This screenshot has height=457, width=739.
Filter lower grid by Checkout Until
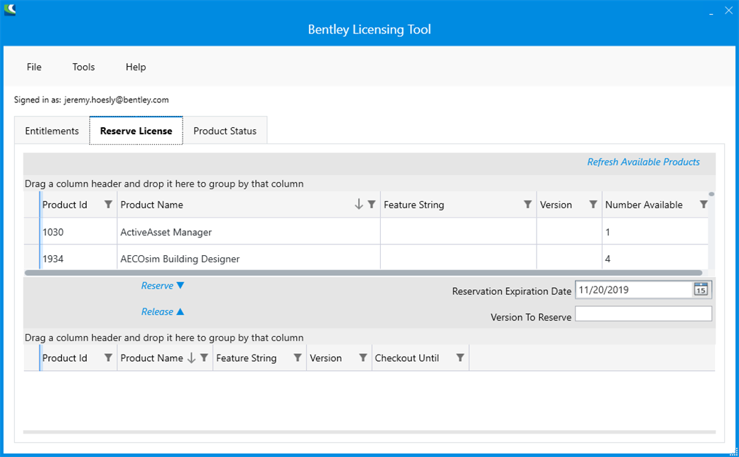(460, 358)
